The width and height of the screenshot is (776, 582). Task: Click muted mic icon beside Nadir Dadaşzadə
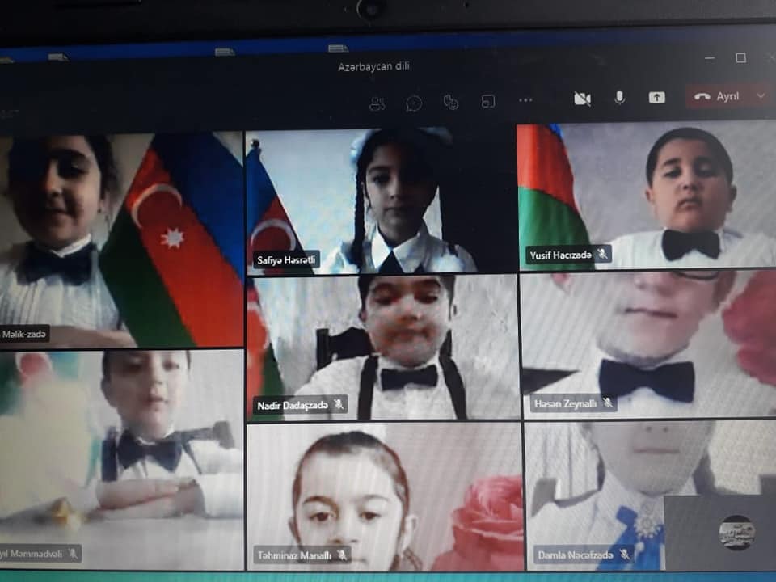pyautogui.click(x=339, y=404)
